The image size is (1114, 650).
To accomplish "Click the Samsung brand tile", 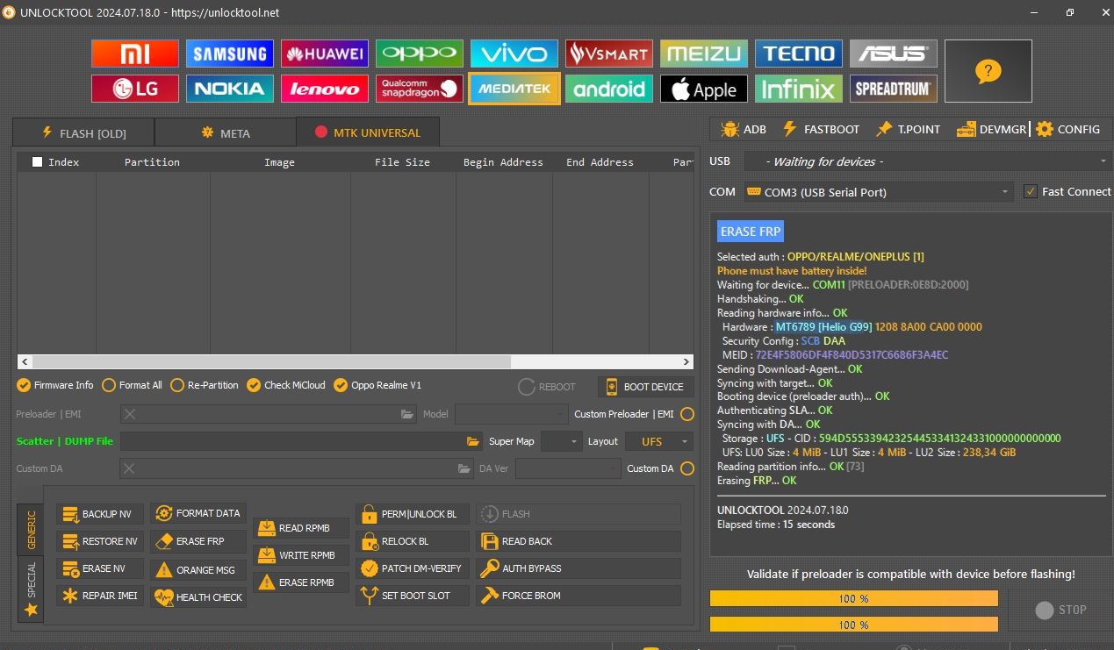I will point(229,54).
